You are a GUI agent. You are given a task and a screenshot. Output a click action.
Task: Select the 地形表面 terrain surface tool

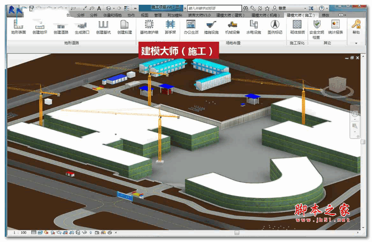click(19, 27)
